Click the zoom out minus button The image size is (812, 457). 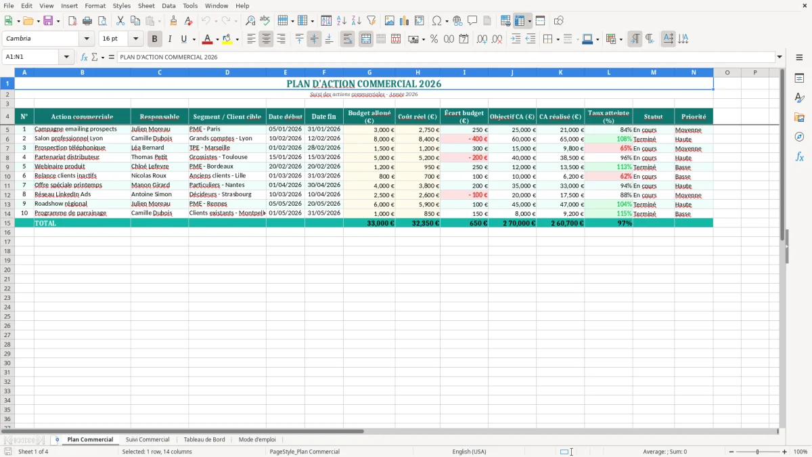coord(731,452)
